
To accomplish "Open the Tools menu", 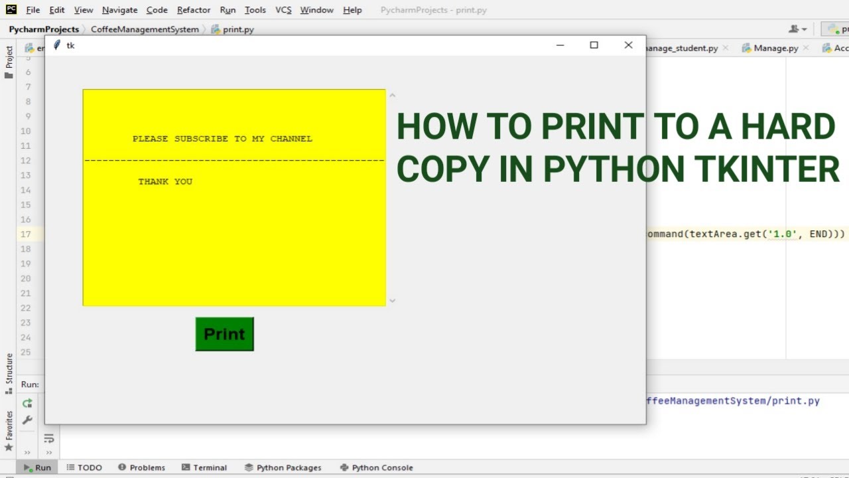I will point(255,10).
